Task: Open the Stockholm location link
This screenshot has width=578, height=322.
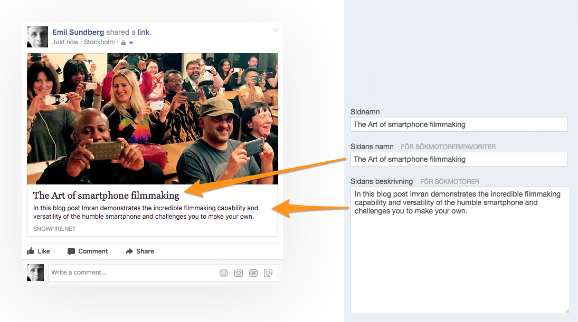Action: pyautogui.click(x=99, y=42)
